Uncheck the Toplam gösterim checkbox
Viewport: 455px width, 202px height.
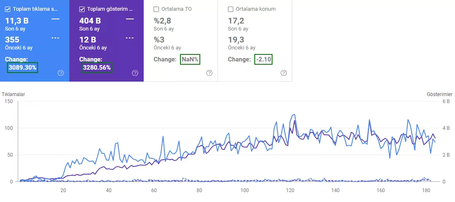point(82,9)
